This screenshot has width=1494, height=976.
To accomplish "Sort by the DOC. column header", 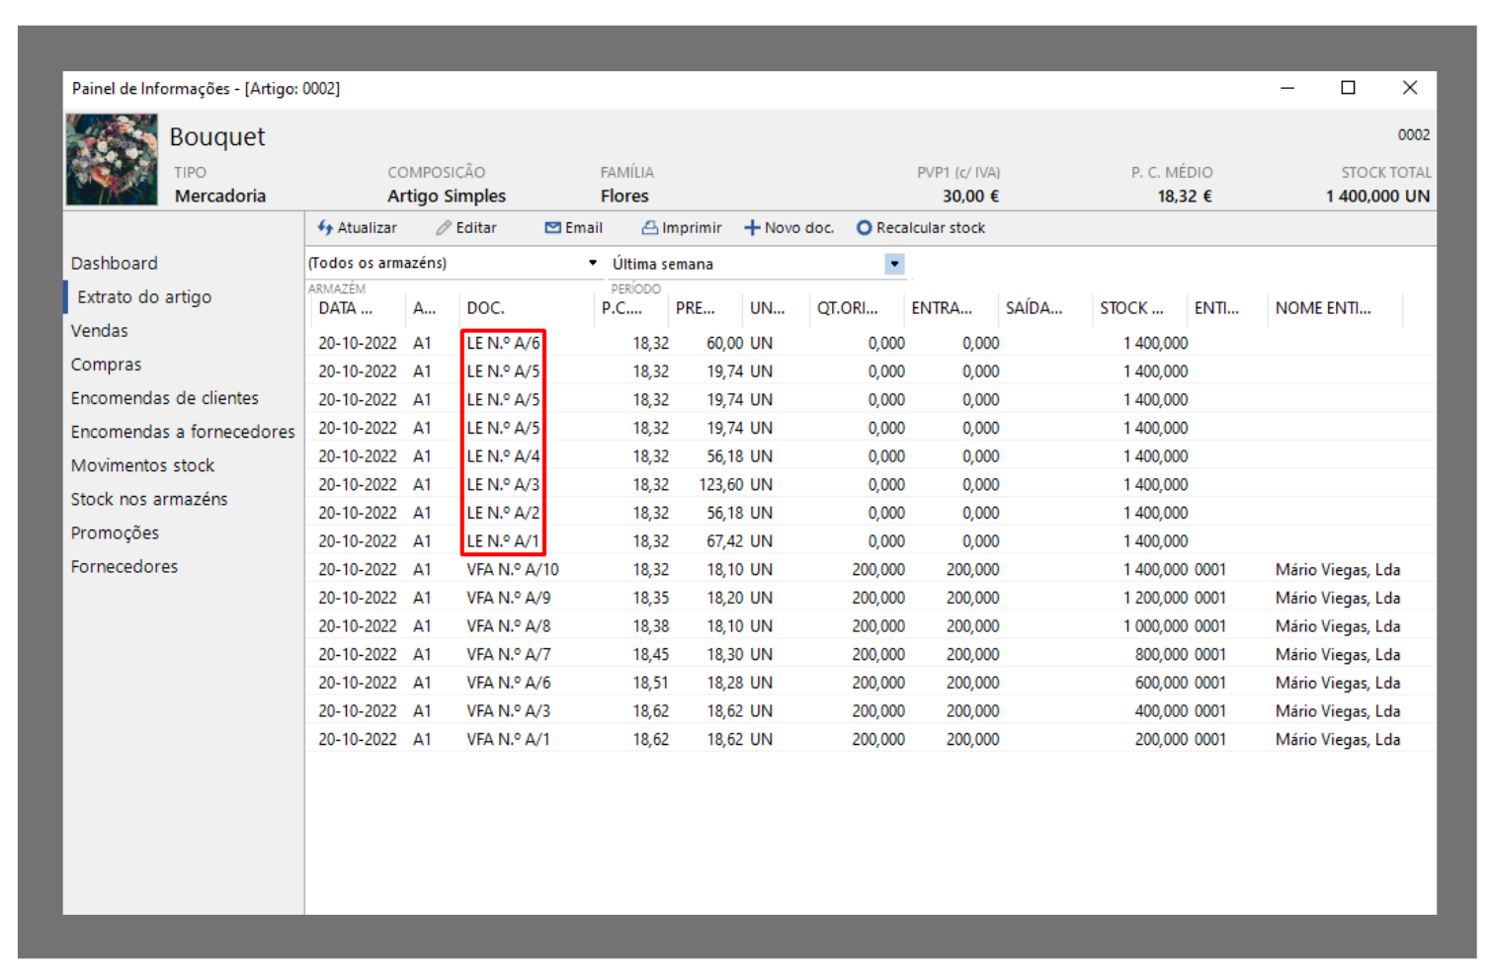I will point(485,308).
